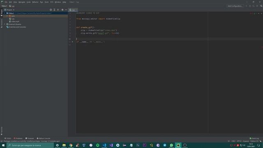Open the Event Log

point(254,139)
